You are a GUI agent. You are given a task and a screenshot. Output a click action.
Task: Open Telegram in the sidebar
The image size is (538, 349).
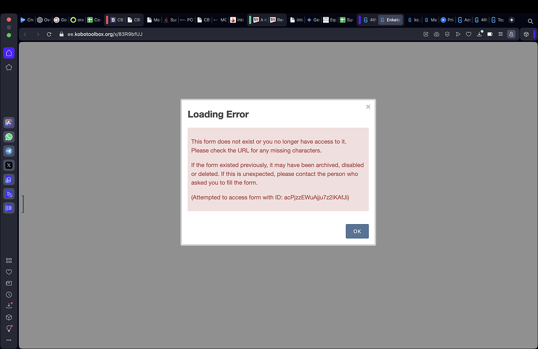[x=8, y=151]
